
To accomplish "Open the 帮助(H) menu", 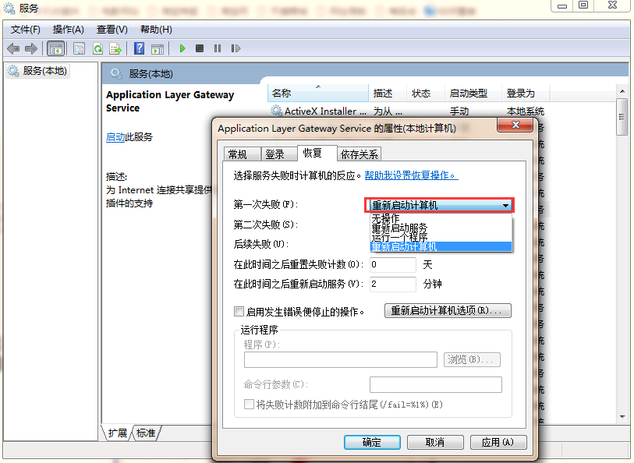I will (156, 30).
